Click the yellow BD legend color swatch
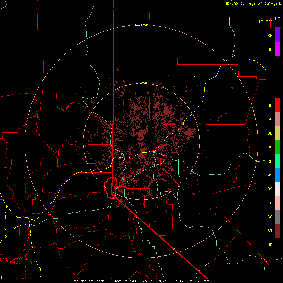The width and height of the screenshot is (283, 283). (278, 133)
